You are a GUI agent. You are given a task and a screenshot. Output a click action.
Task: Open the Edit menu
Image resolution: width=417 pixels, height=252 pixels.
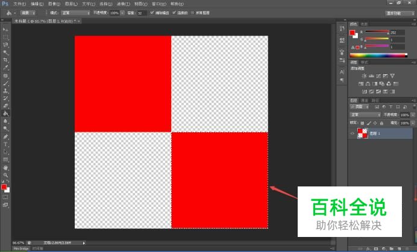pyautogui.click(x=37, y=4)
